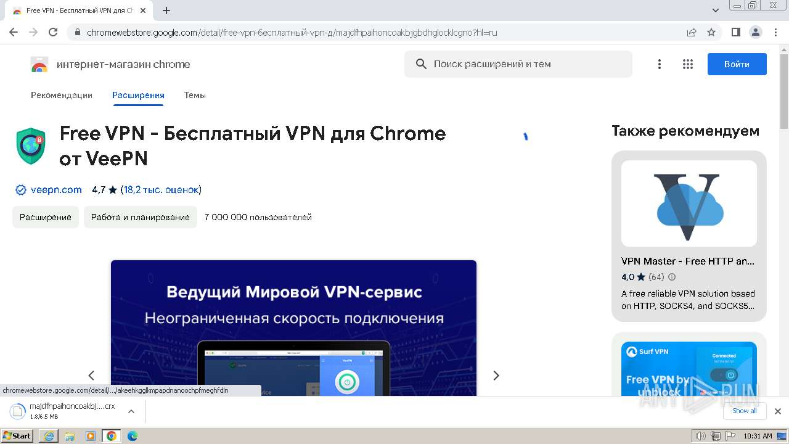Share this page via the address bar icon
This screenshot has height=444, width=789.
[692, 32]
